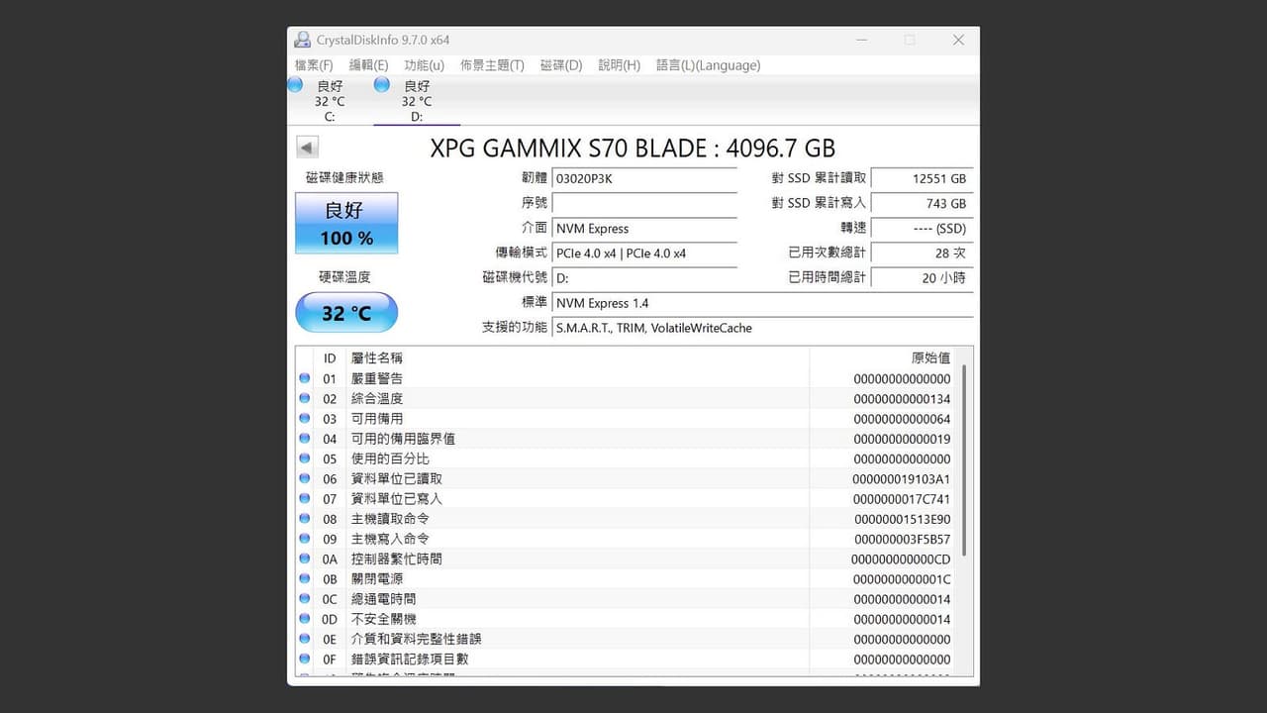
Task: Click the 介面 field showing NVM Express
Action: pyautogui.click(x=644, y=228)
